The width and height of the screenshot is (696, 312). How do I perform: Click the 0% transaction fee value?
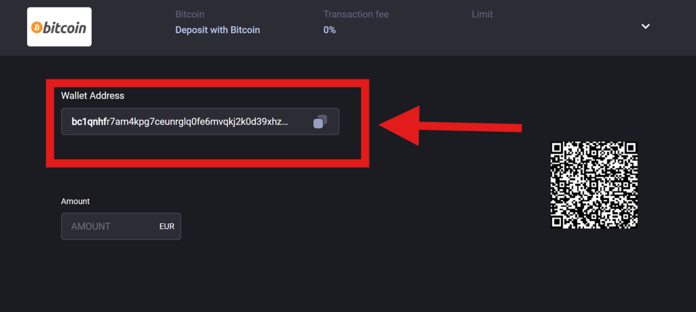click(329, 30)
